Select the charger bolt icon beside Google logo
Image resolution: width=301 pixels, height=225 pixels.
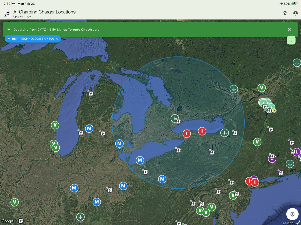point(21,221)
